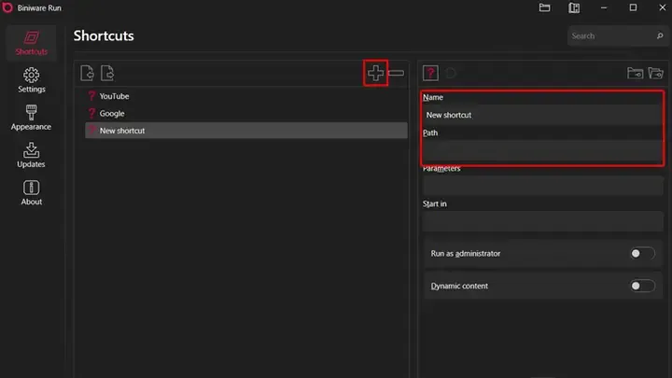Click the red question mark shortcut icon

coord(430,73)
